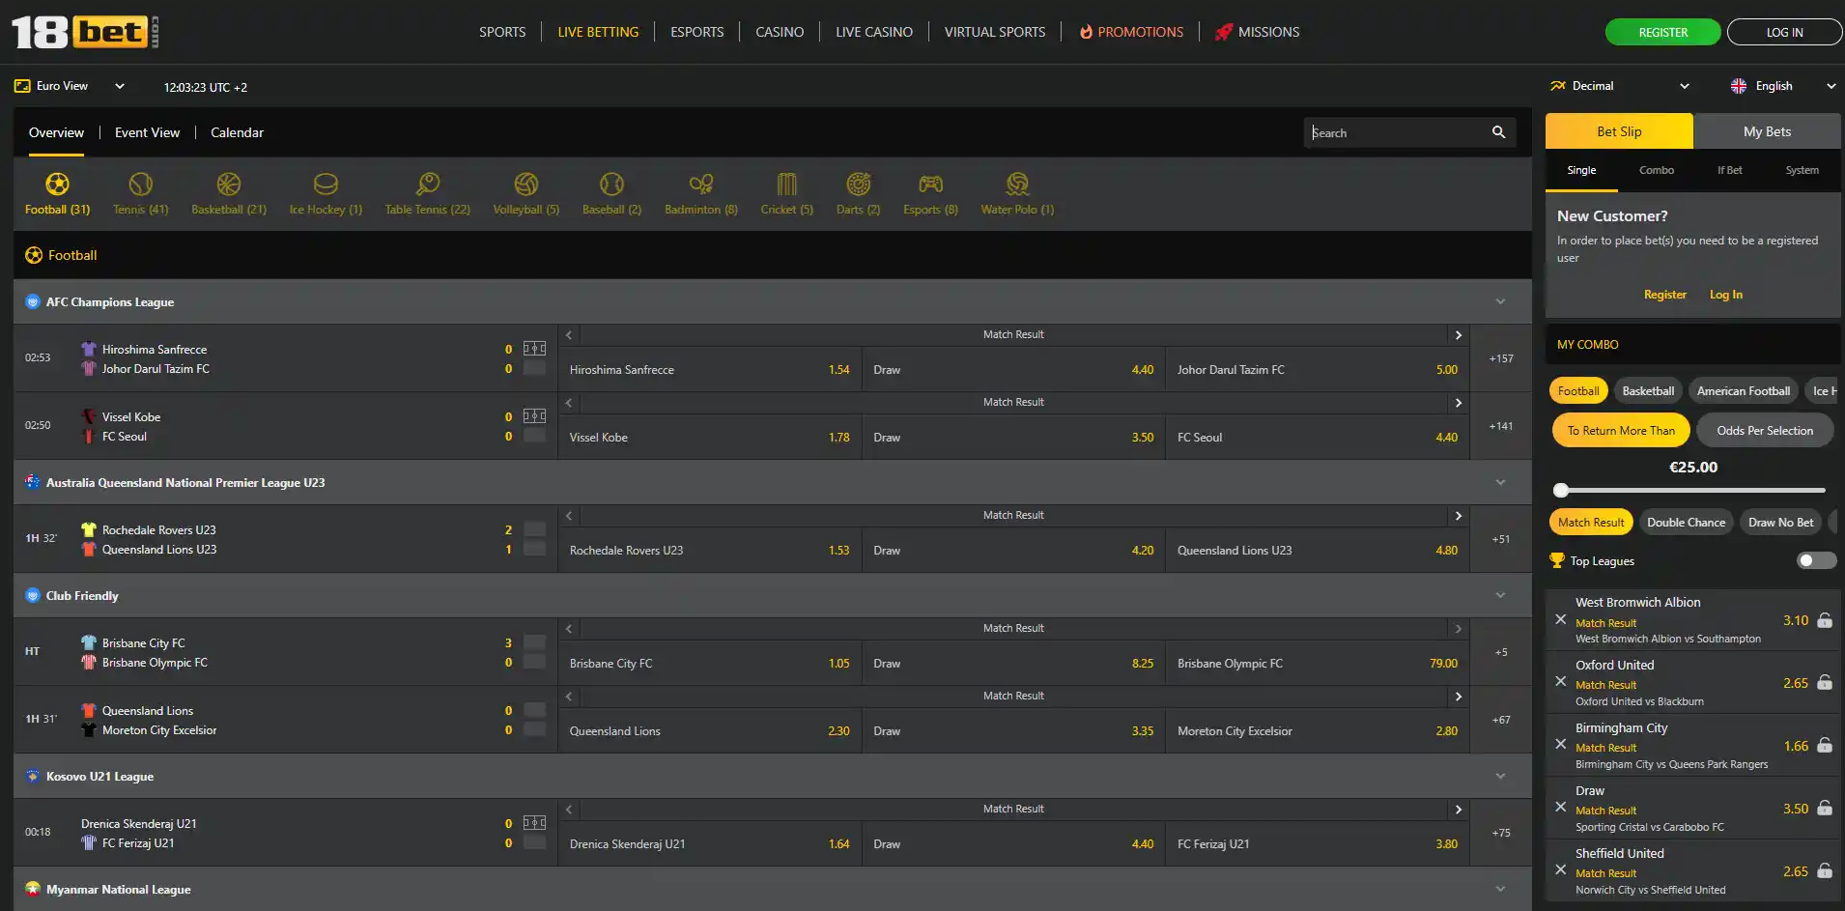Viewport: 1845px width, 911px height.
Task: Open pitch view for Vissel Kobe match
Action: [534, 416]
